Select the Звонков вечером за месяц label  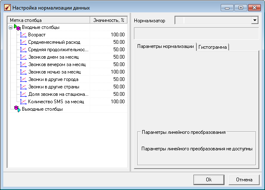coord(57,64)
